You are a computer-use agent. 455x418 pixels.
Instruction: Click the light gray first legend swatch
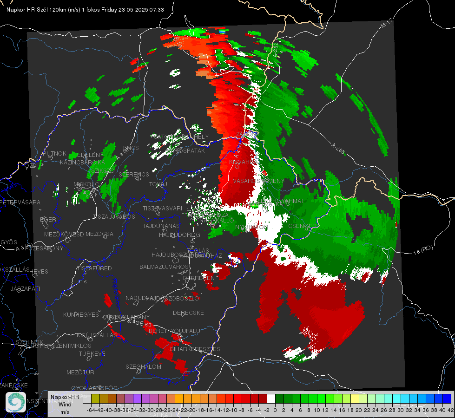coord(87,398)
